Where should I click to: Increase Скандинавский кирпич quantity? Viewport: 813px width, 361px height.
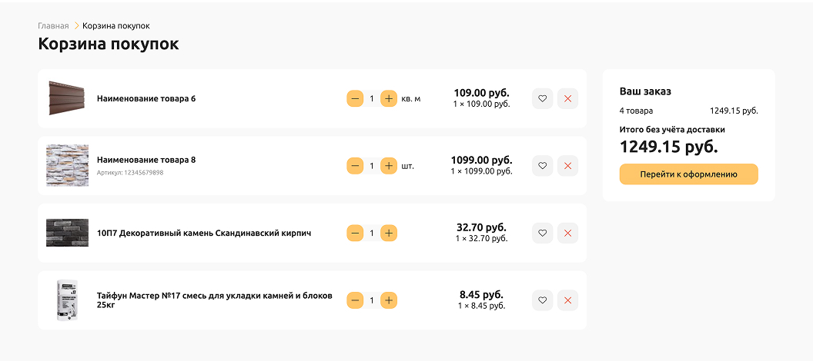tap(389, 233)
